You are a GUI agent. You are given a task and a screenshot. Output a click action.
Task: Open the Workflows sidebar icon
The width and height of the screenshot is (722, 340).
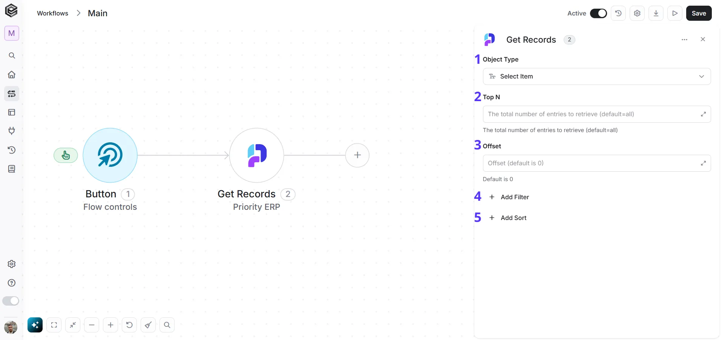[12, 93]
